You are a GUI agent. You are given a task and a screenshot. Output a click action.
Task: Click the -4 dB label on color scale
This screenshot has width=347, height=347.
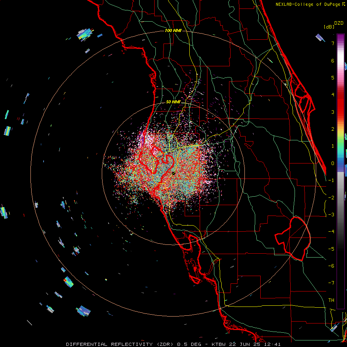point(331,232)
